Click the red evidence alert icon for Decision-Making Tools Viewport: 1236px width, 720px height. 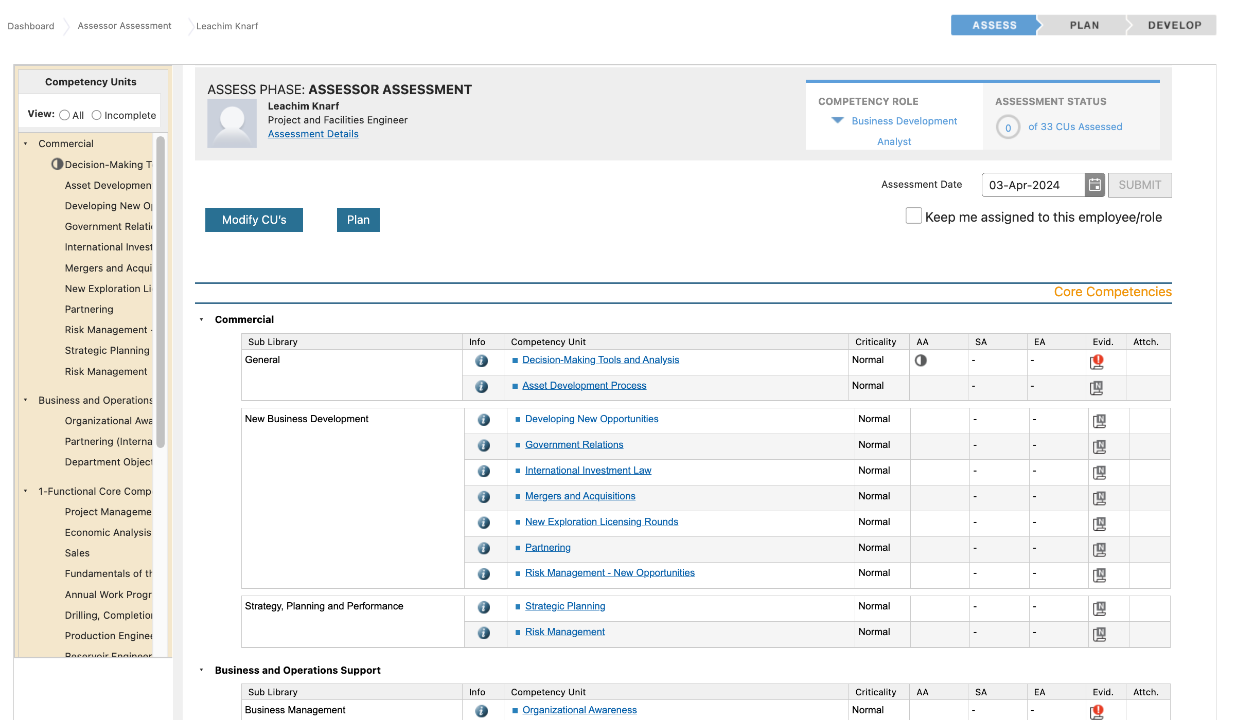1097,362
